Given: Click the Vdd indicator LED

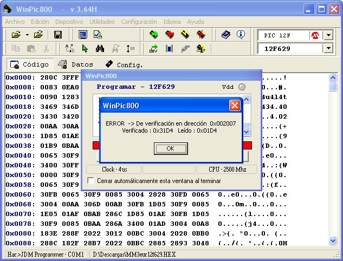Looking at the screenshot, I should (242, 87).
